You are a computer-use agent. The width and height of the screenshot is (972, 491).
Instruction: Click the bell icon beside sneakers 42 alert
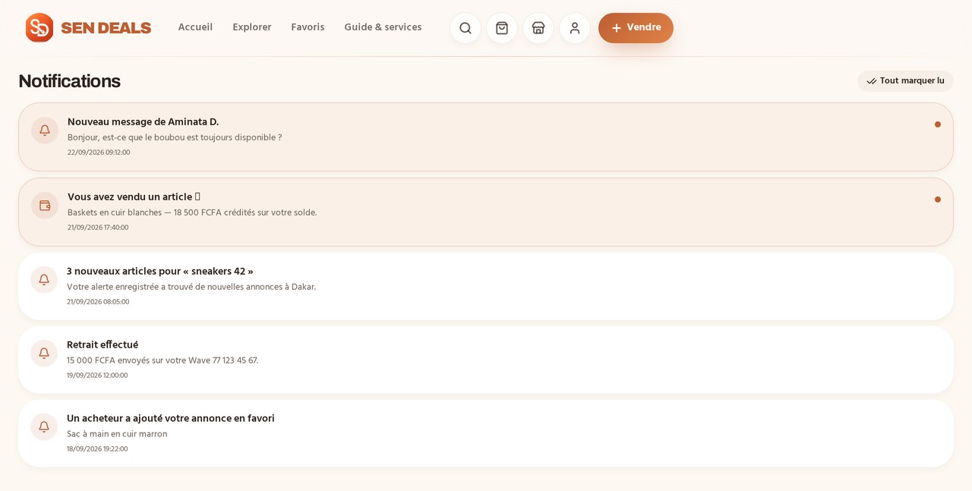pos(44,280)
